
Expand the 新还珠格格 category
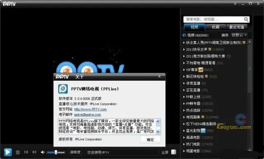pos(184,77)
